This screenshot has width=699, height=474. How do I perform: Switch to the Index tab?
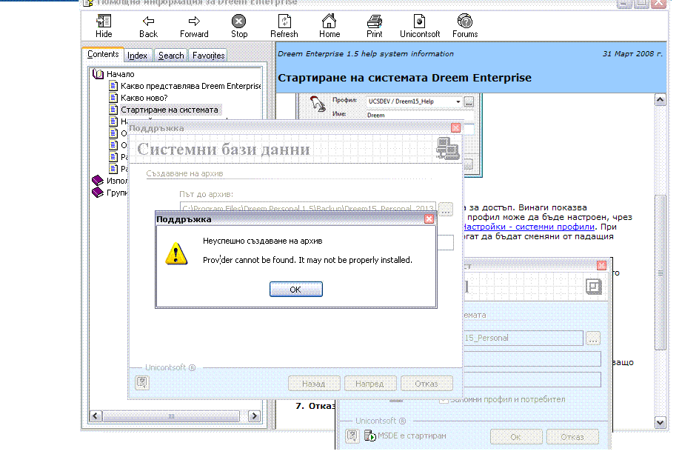tap(137, 56)
